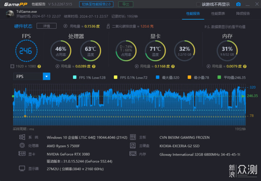261x181 pixels.
Task: Click the orange minimum FPS point on chart
Action: click(x=25, y=116)
